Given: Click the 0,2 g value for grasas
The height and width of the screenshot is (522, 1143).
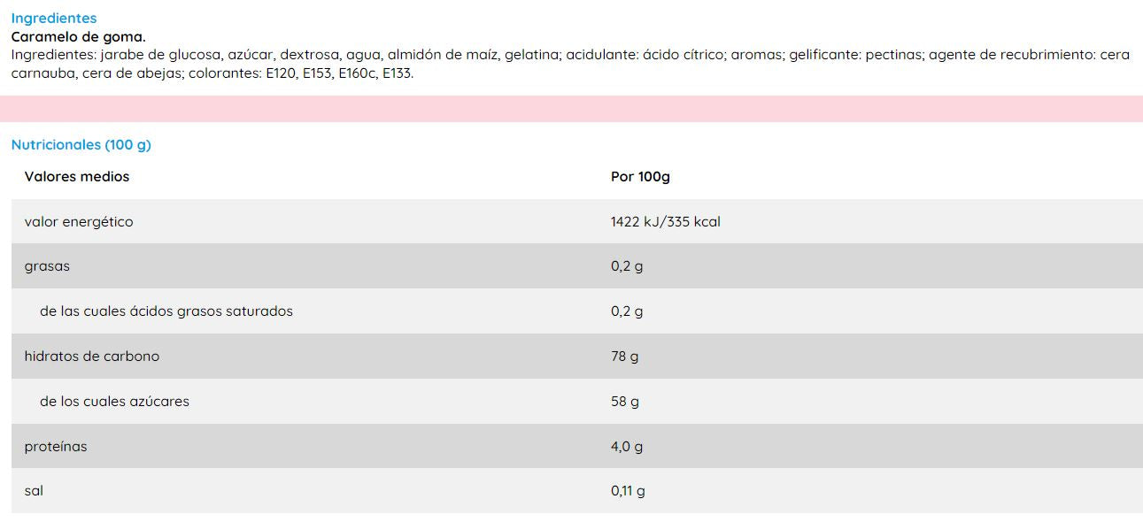Looking at the screenshot, I should click(627, 266).
